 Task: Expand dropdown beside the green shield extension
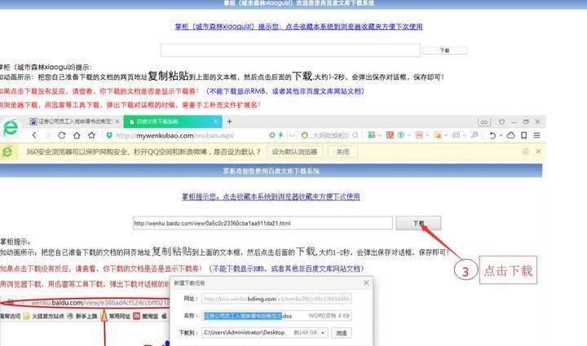click(408, 136)
